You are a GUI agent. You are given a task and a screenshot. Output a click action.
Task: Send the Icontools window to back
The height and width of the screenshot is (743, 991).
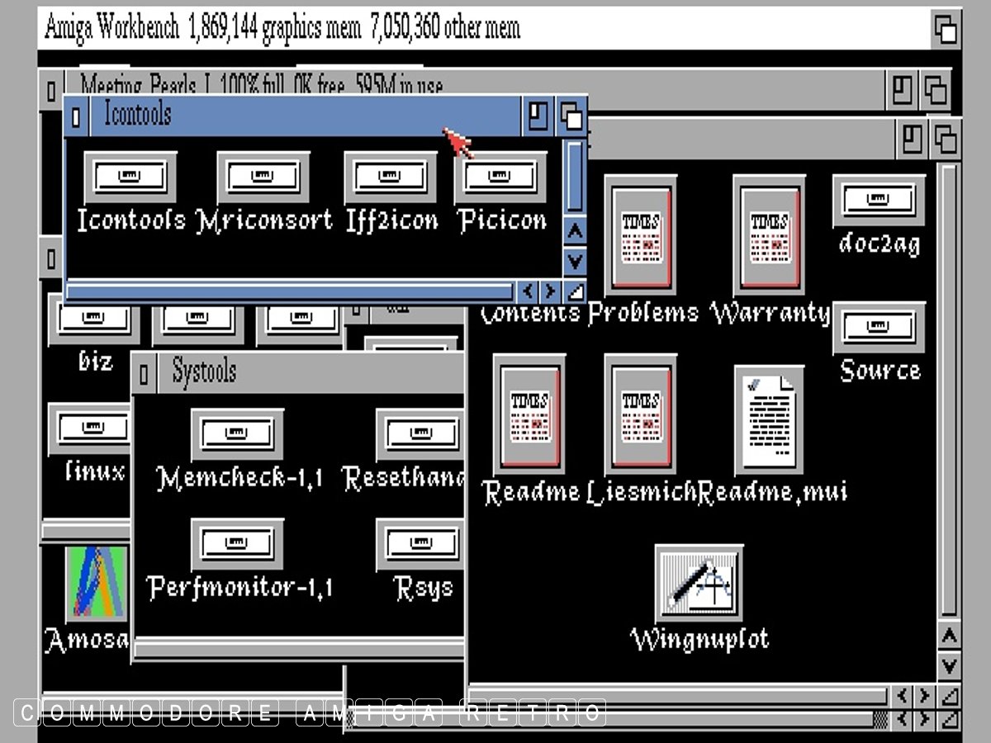click(x=571, y=116)
